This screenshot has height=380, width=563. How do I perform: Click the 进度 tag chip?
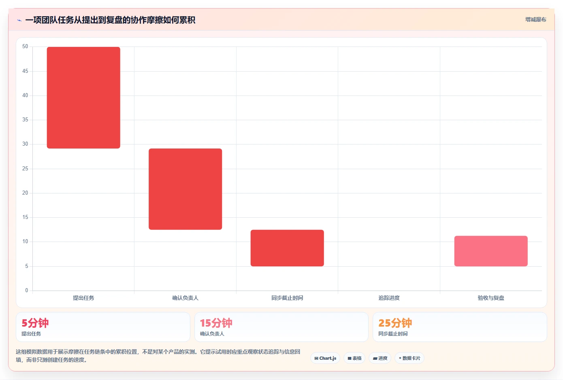[380, 358]
